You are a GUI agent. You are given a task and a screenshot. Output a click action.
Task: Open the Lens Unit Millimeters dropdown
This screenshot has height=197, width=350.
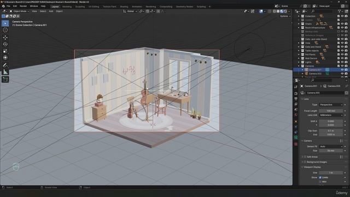331,115
